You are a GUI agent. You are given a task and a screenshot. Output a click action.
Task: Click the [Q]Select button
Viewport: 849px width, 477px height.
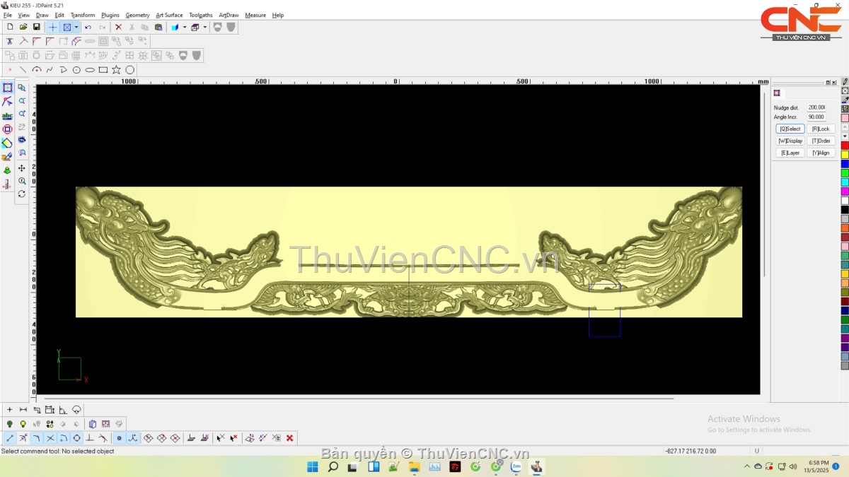click(x=790, y=129)
